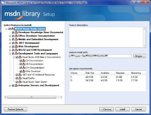Expand the .NET Development node
The image size is (151, 115).
(10, 43)
